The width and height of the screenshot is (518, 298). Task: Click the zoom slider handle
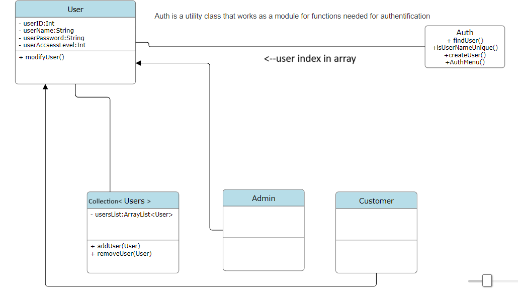487,280
